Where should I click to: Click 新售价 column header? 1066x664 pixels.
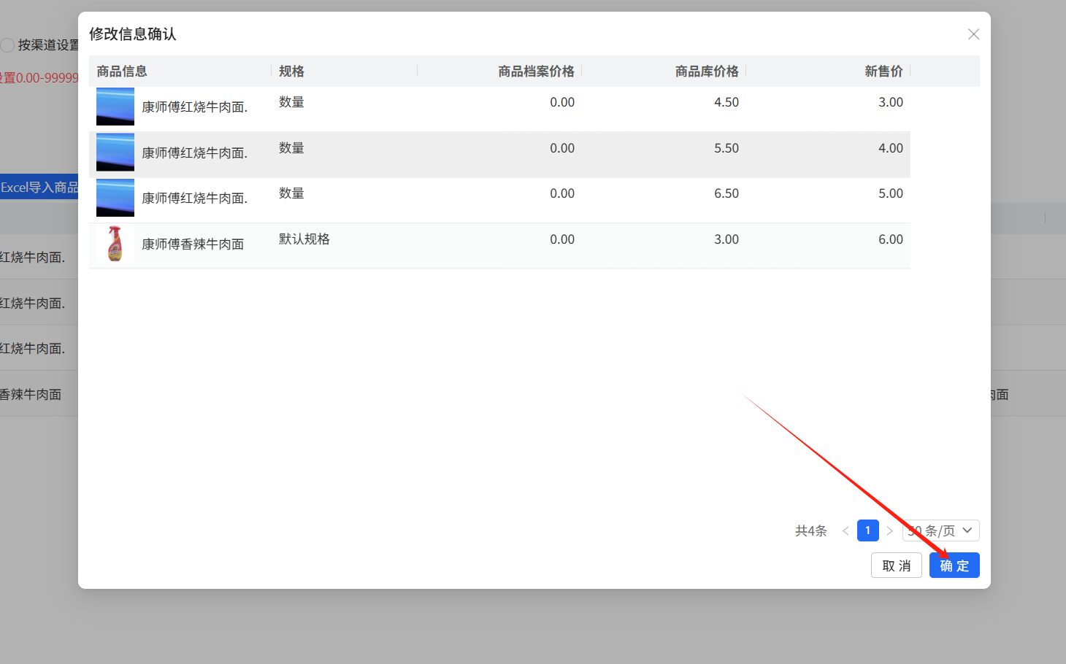pyautogui.click(x=883, y=71)
